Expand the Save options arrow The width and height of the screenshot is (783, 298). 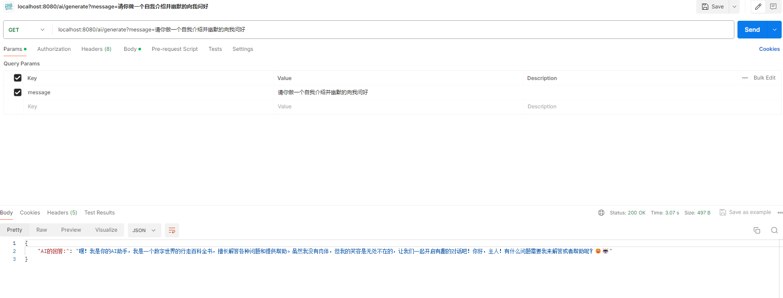click(x=734, y=7)
